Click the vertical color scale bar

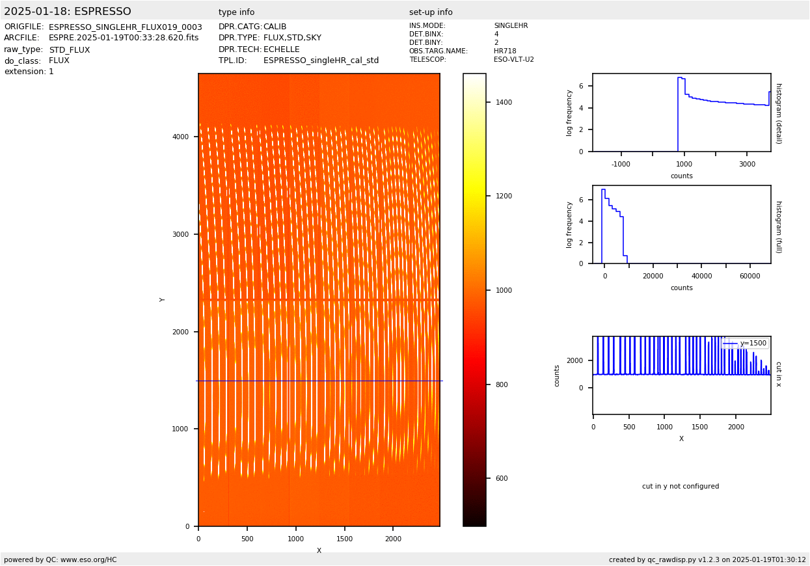(x=474, y=299)
